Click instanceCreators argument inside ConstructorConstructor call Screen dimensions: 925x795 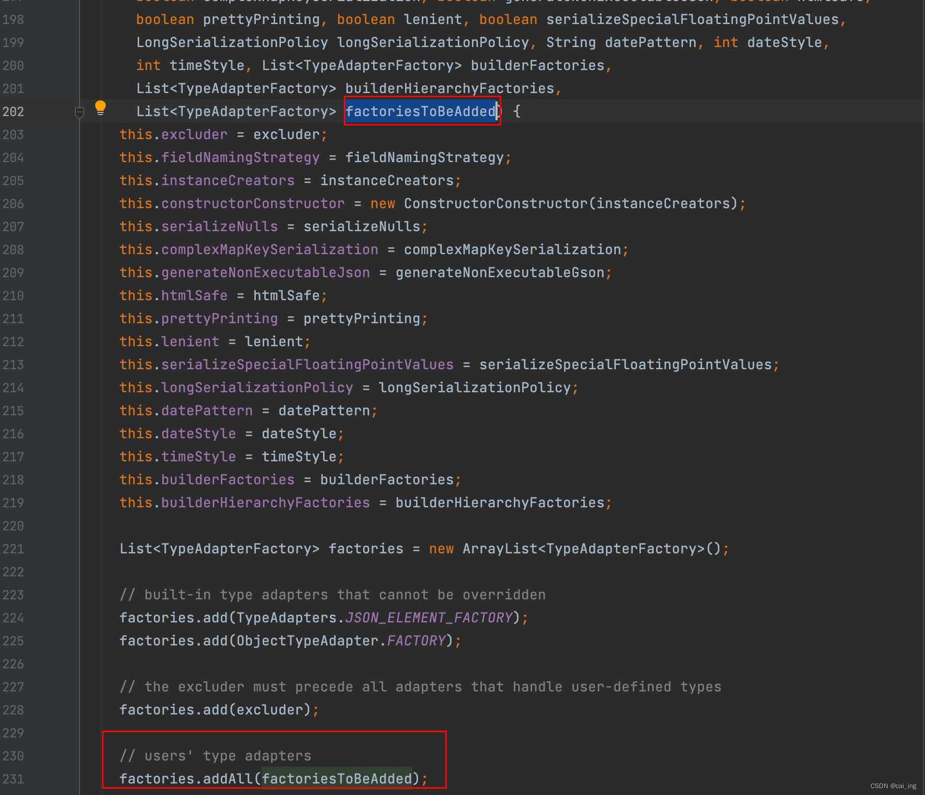[x=663, y=203]
